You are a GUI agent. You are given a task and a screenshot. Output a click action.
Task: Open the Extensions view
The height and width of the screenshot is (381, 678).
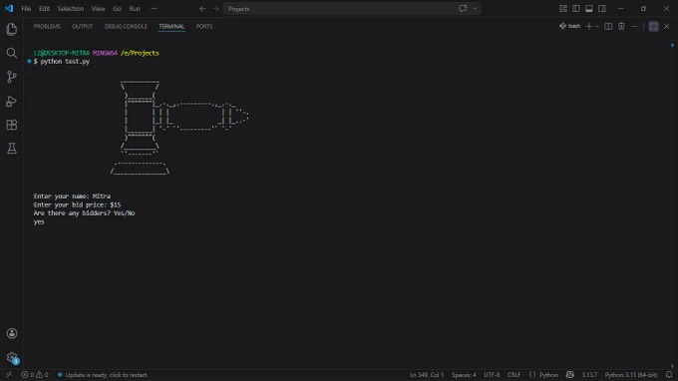coord(12,125)
